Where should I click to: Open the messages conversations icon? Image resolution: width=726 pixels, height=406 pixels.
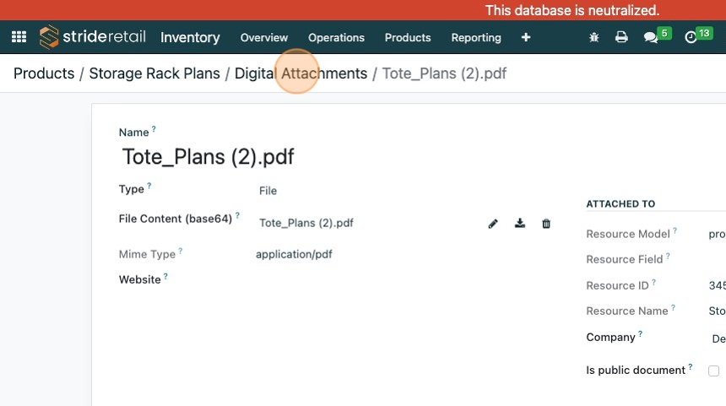click(x=651, y=37)
